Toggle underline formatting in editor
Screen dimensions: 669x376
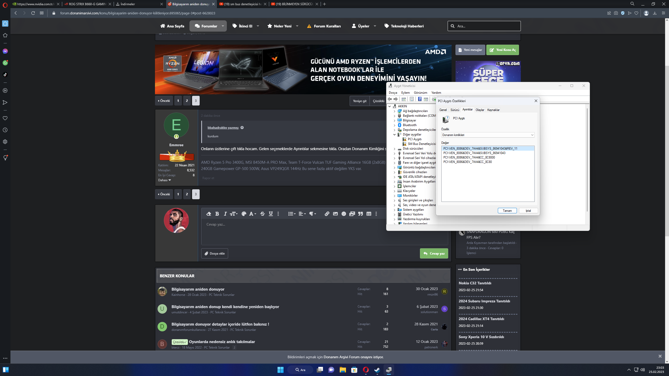click(271, 214)
